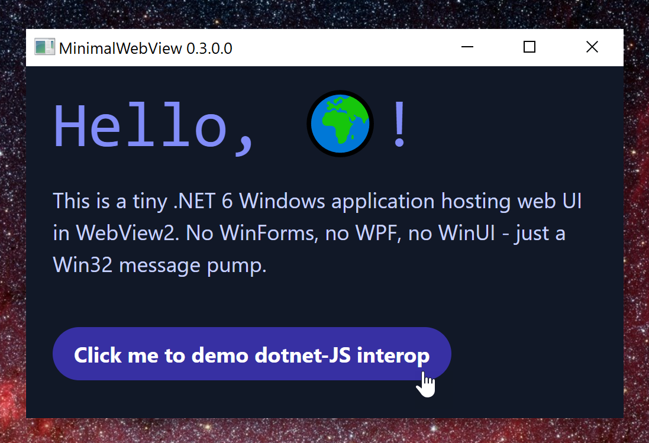Select the MinimalWebView 0.3.0.0 title text
649x443 pixels.
coord(146,48)
